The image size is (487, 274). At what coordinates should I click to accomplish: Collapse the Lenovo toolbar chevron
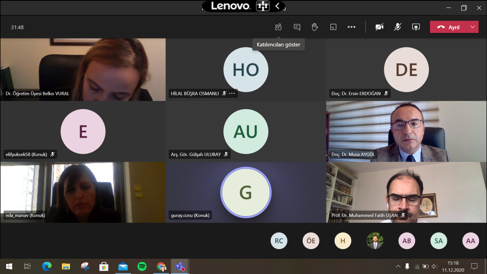(x=277, y=6)
